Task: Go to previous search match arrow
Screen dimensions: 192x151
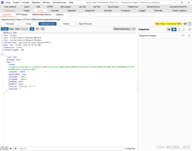Action: tap(11, 149)
